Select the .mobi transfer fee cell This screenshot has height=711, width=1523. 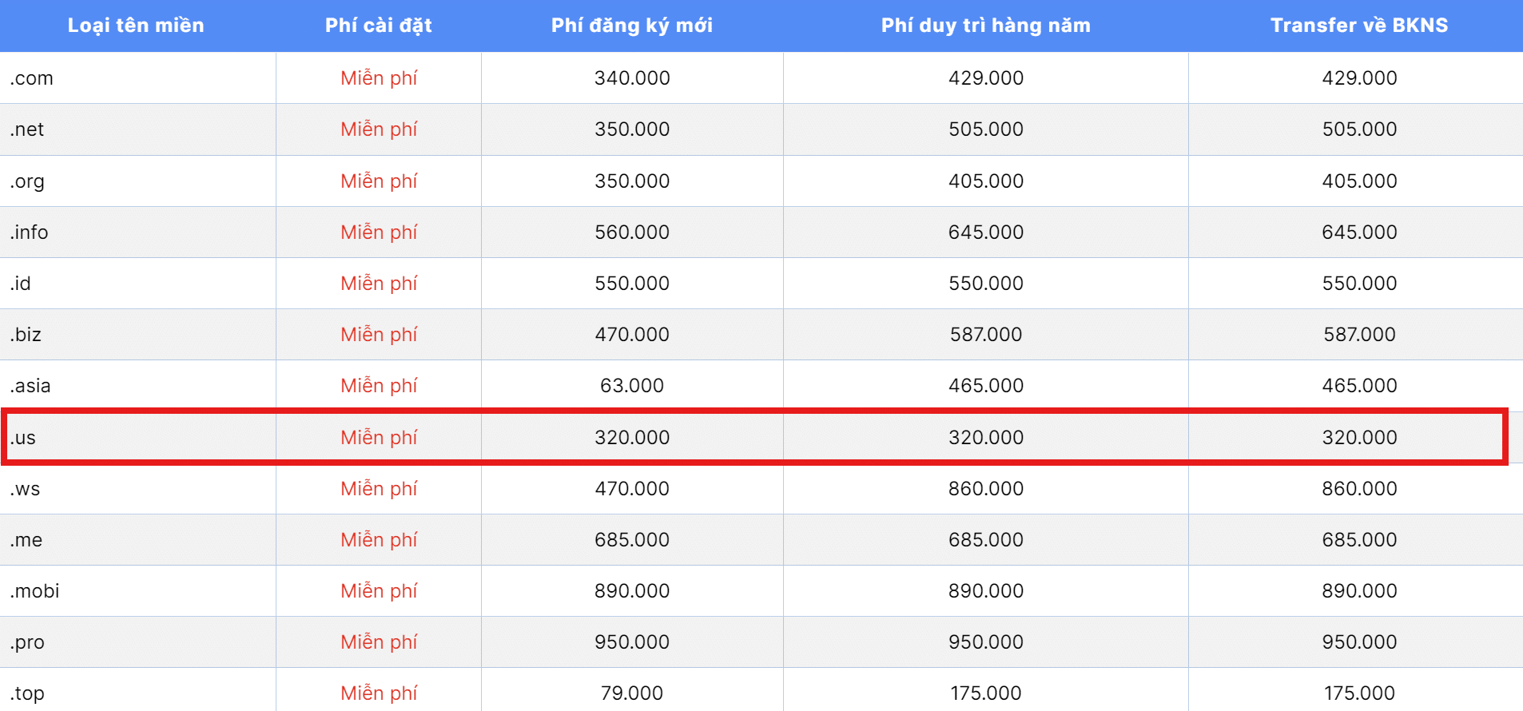click(x=1358, y=591)
